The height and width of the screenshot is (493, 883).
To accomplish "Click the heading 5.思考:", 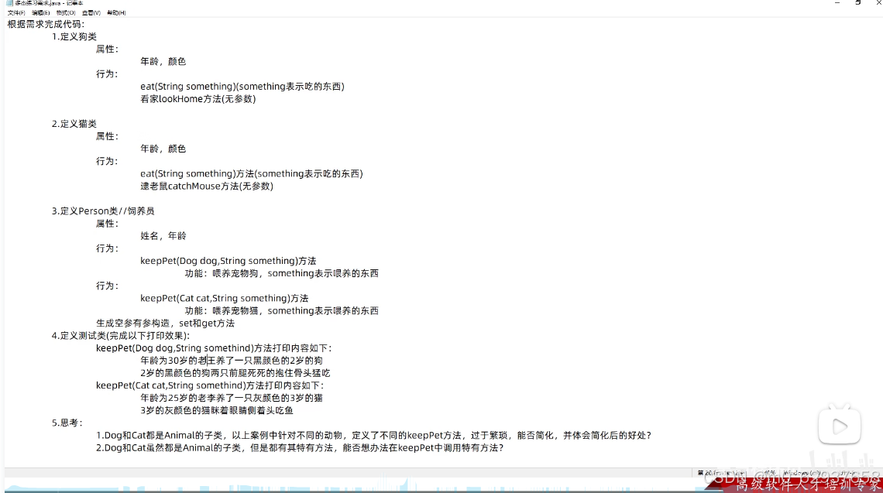I will point(67,423).
